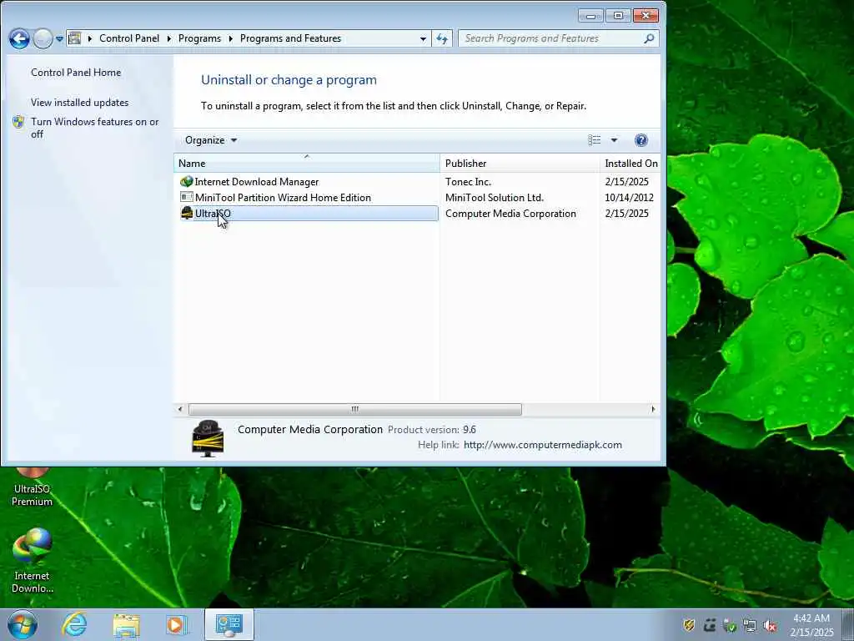Open Internet Download Manager desktop shortcut
This screenshot has height=641, width=854.
click(x=33, y=562)
